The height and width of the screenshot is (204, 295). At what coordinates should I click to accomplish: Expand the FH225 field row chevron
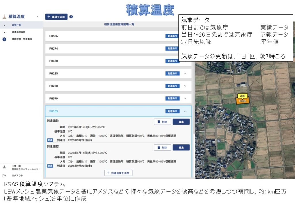[185, 73]
